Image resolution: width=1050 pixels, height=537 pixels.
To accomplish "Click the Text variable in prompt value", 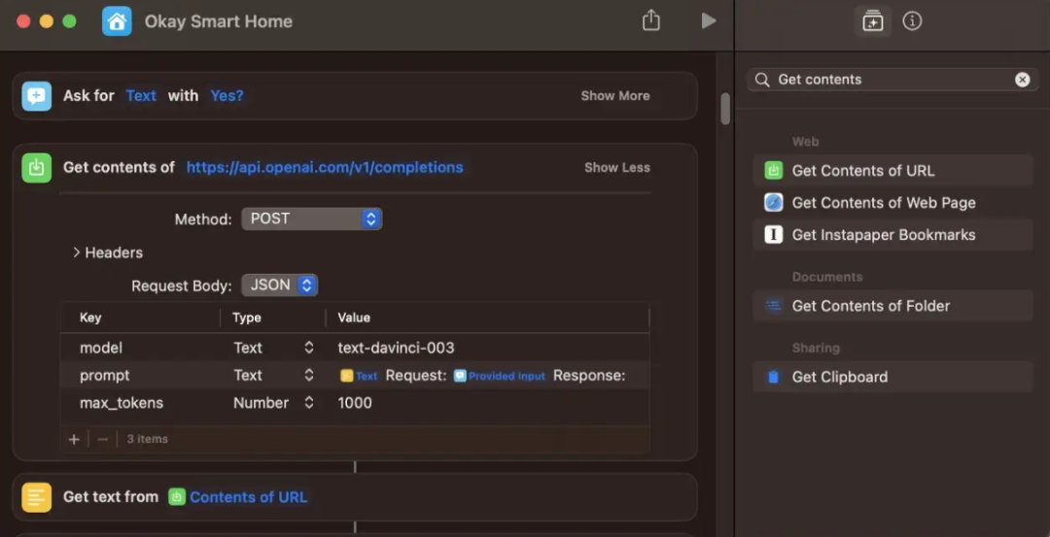I will pyautogui.click(x=359, y=376).
